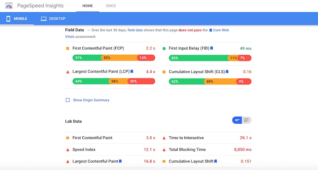Click the '3.8 s' value
318x170 pixels.
(x=151, y=138)
